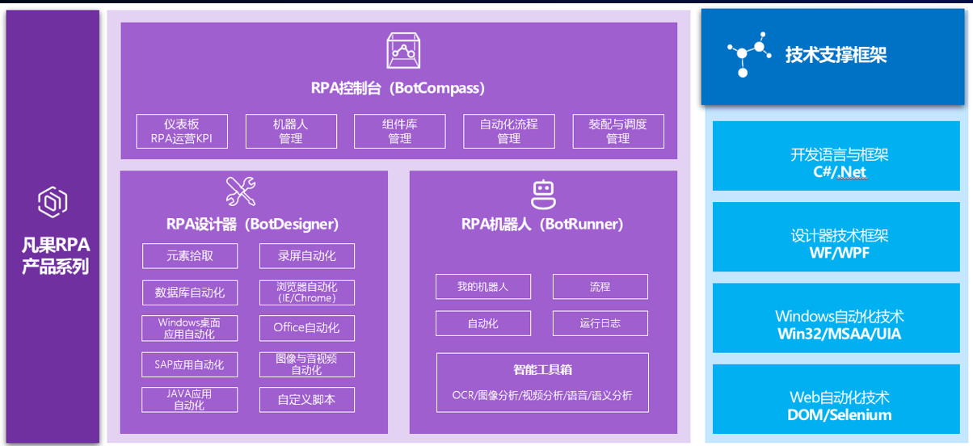The height and width of the screenshot is (446, 973).
Task: Click the 录屏自动化 feature box
Action: pyautogui.click(x=307, y=256)
